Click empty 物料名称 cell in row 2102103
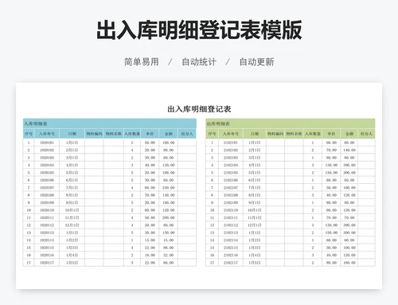Viewport: 398px width, 305px height. tap(294, 158)
